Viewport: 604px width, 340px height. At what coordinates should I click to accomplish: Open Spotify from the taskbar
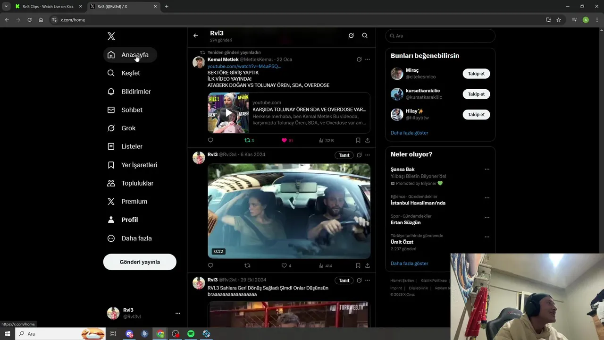click(x=191, y=334)
